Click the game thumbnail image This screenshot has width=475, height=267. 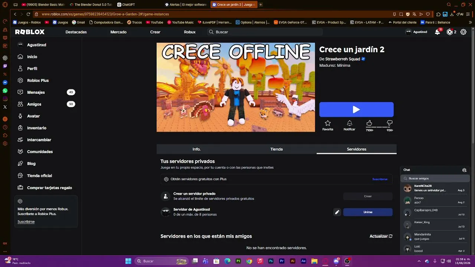(x=236, y=87)
